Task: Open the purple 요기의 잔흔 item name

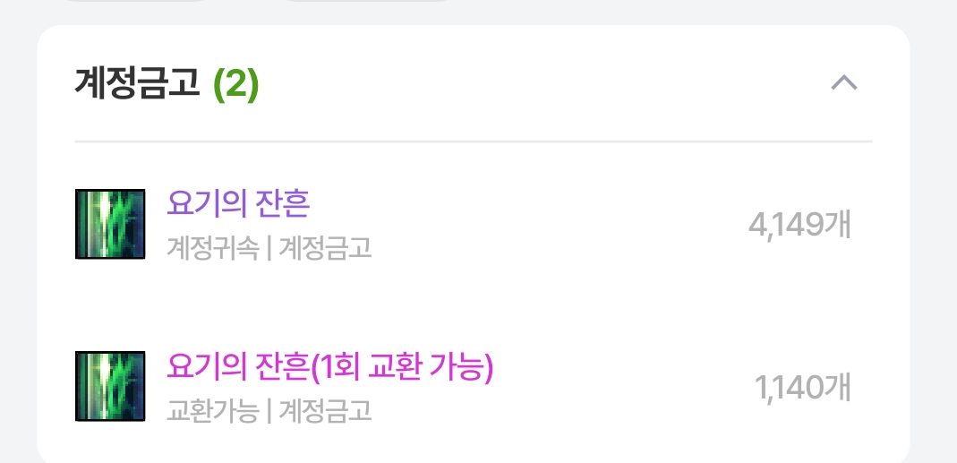Action: (x=238, y=204)
